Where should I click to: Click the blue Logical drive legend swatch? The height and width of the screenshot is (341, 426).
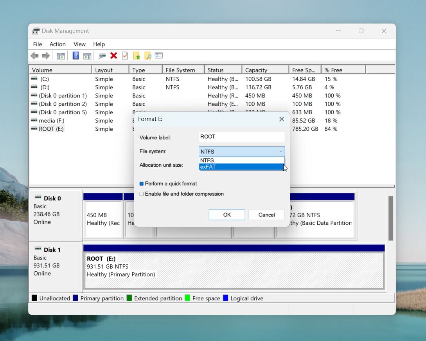[225, 298]
